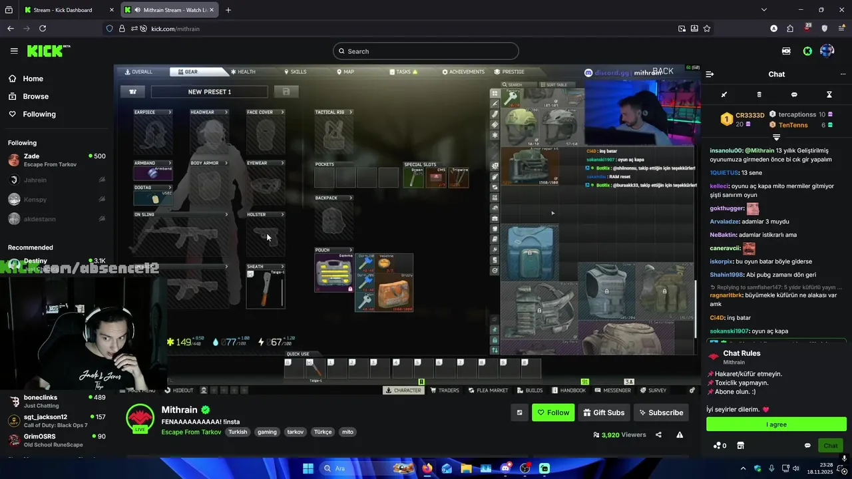
Task: Click the Kick search box
Action: click(426, 51)
